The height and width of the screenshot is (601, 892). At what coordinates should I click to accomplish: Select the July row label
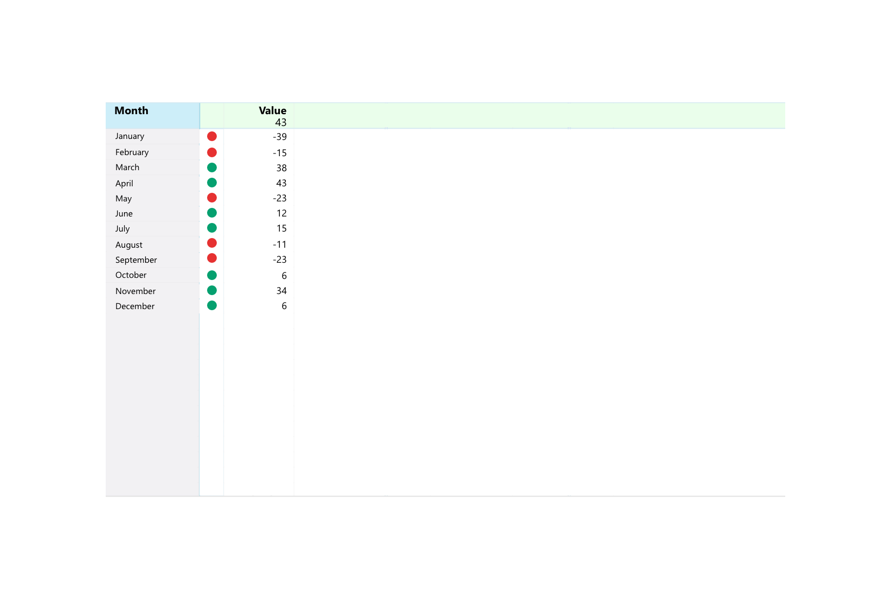click(x=122, y=228)
